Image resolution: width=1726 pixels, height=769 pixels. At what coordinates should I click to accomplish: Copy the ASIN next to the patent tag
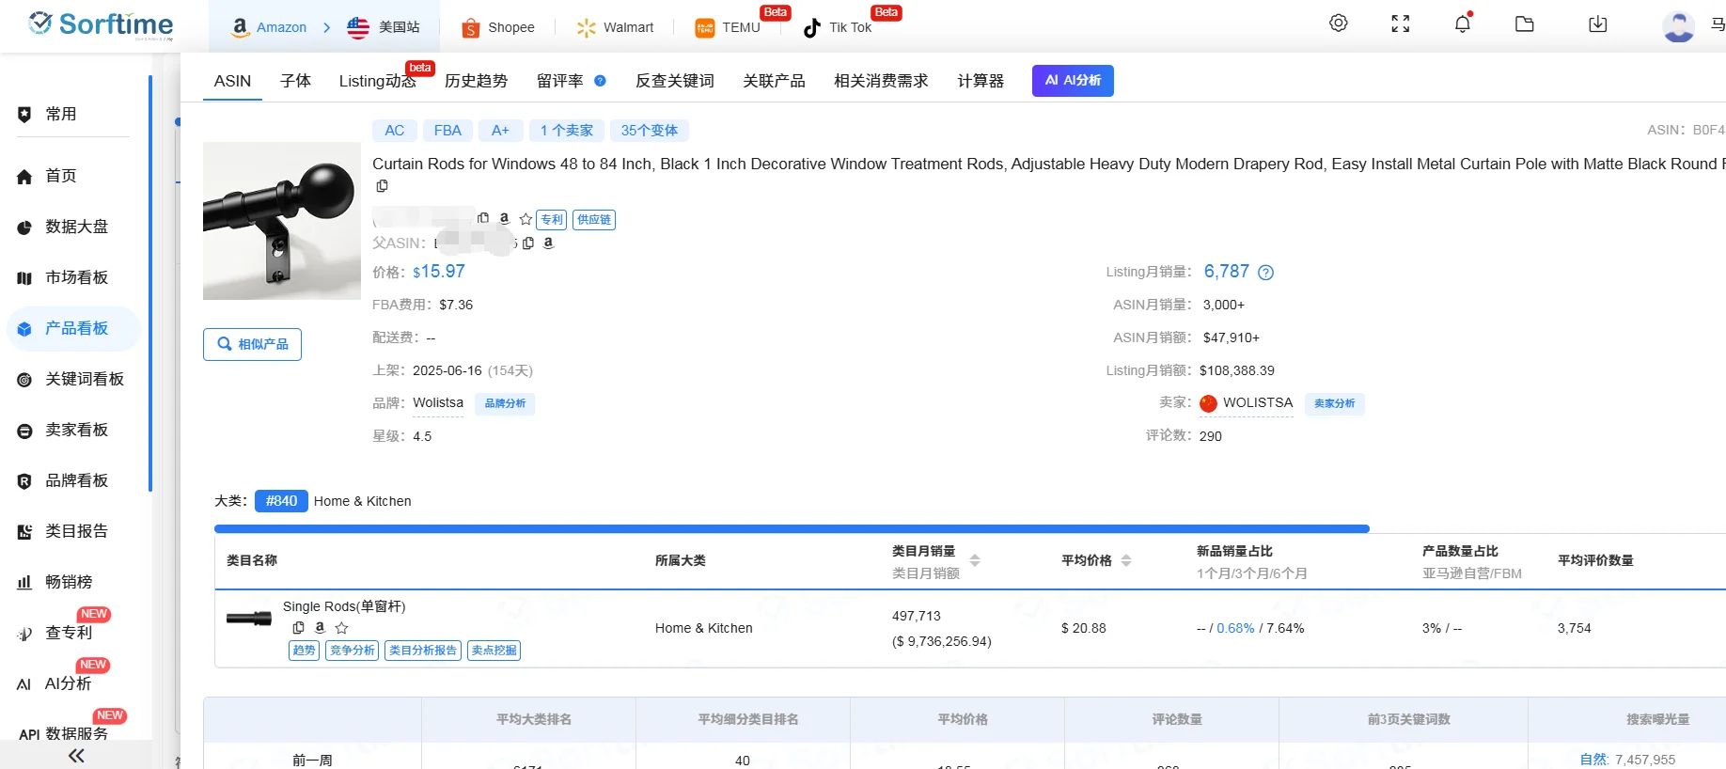tap(483, 218)
